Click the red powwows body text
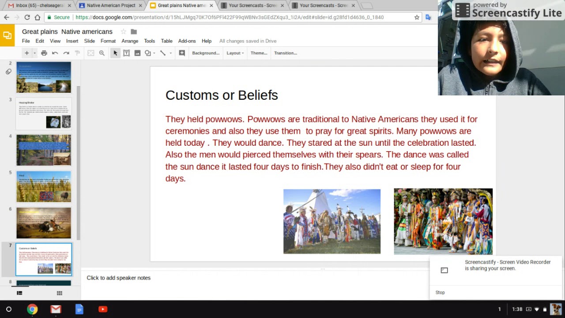The width and height of the screenshot is (565, 318). point(321,148)
